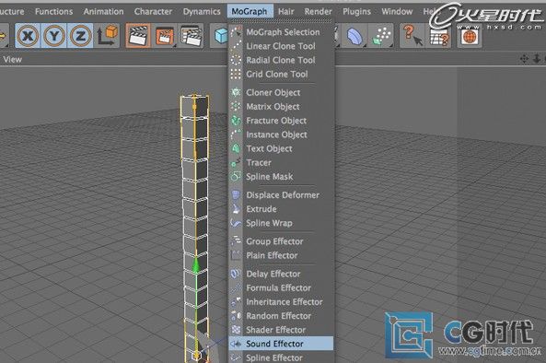Screen dimensions: 546x363
Task: Open the MoGraph menu
Action: [x=250, y=11]
